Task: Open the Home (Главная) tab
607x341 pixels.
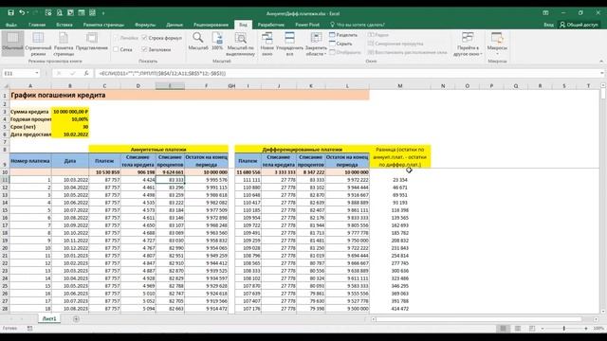Action: tap(37, 25)
